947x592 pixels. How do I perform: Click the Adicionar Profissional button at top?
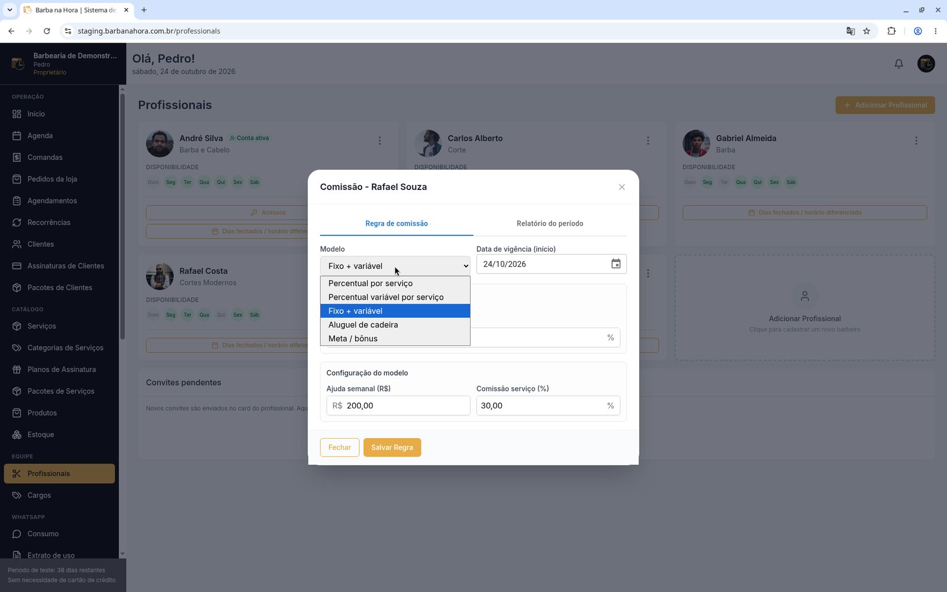coord(885,105)
